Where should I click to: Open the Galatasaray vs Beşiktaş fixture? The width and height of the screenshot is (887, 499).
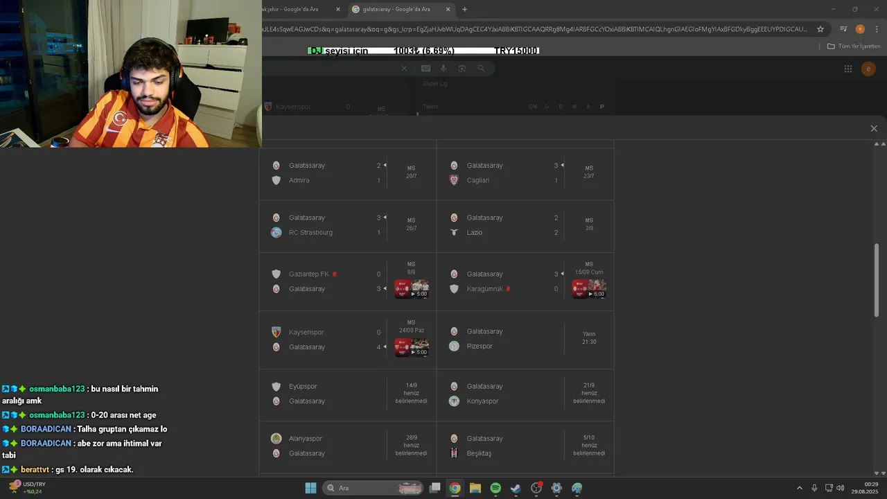[x=525, y=446]
